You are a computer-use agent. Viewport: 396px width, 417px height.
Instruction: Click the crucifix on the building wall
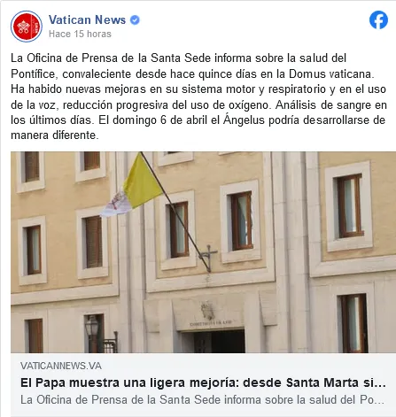[208, 258]
